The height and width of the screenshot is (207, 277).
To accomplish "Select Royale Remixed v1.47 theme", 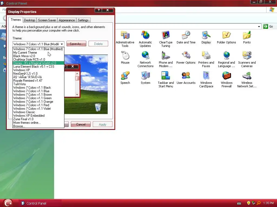I will point(38,80).
